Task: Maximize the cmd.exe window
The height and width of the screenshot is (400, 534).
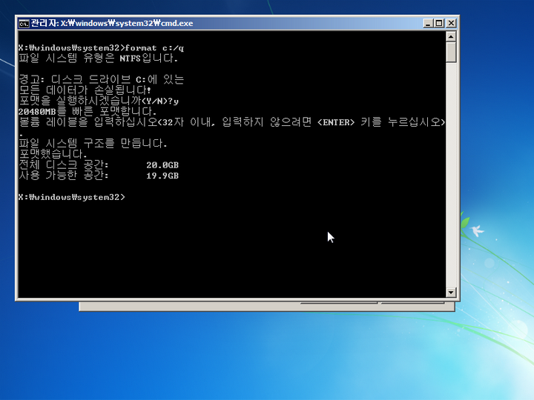Action: [439, 23]
